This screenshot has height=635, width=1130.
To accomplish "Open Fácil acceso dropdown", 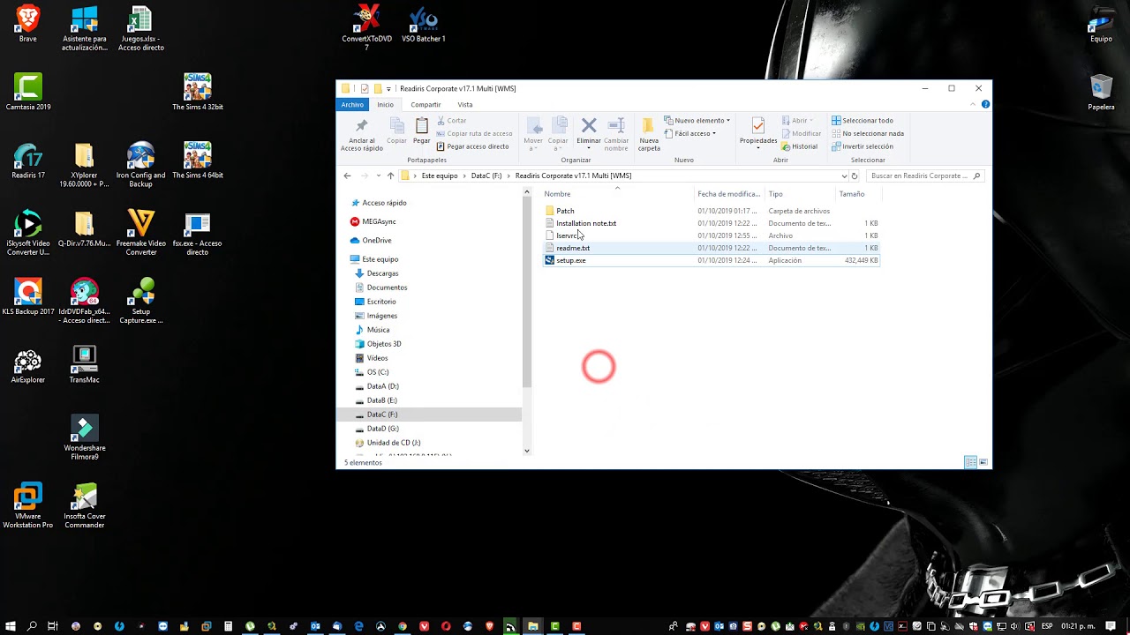I will point(690,133).
